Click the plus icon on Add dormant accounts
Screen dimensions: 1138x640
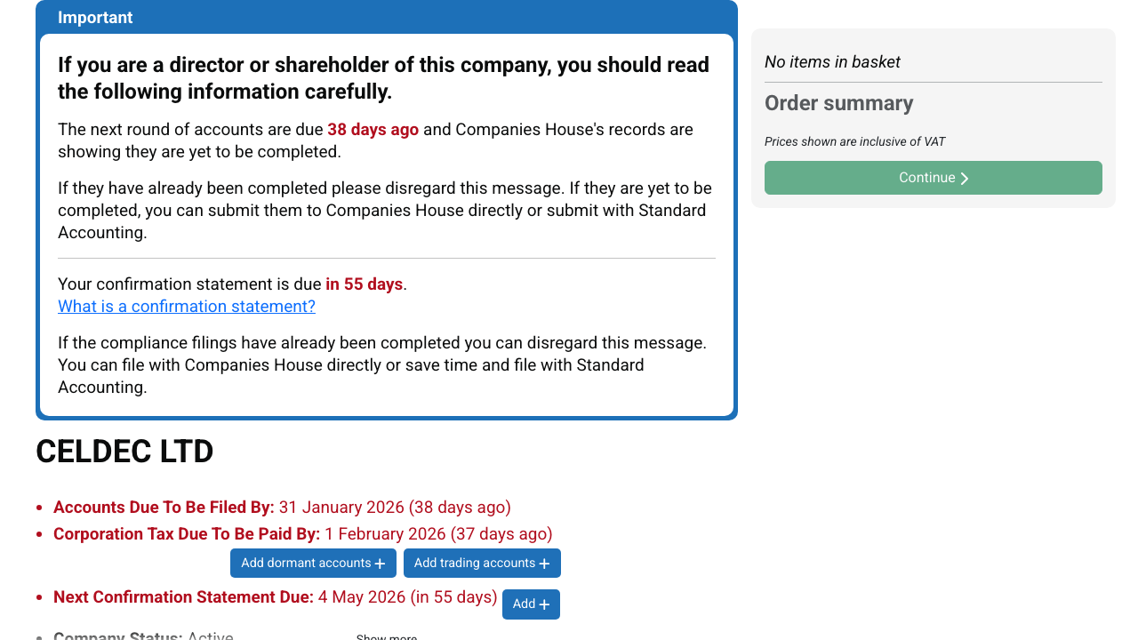[x=380, y=564]
